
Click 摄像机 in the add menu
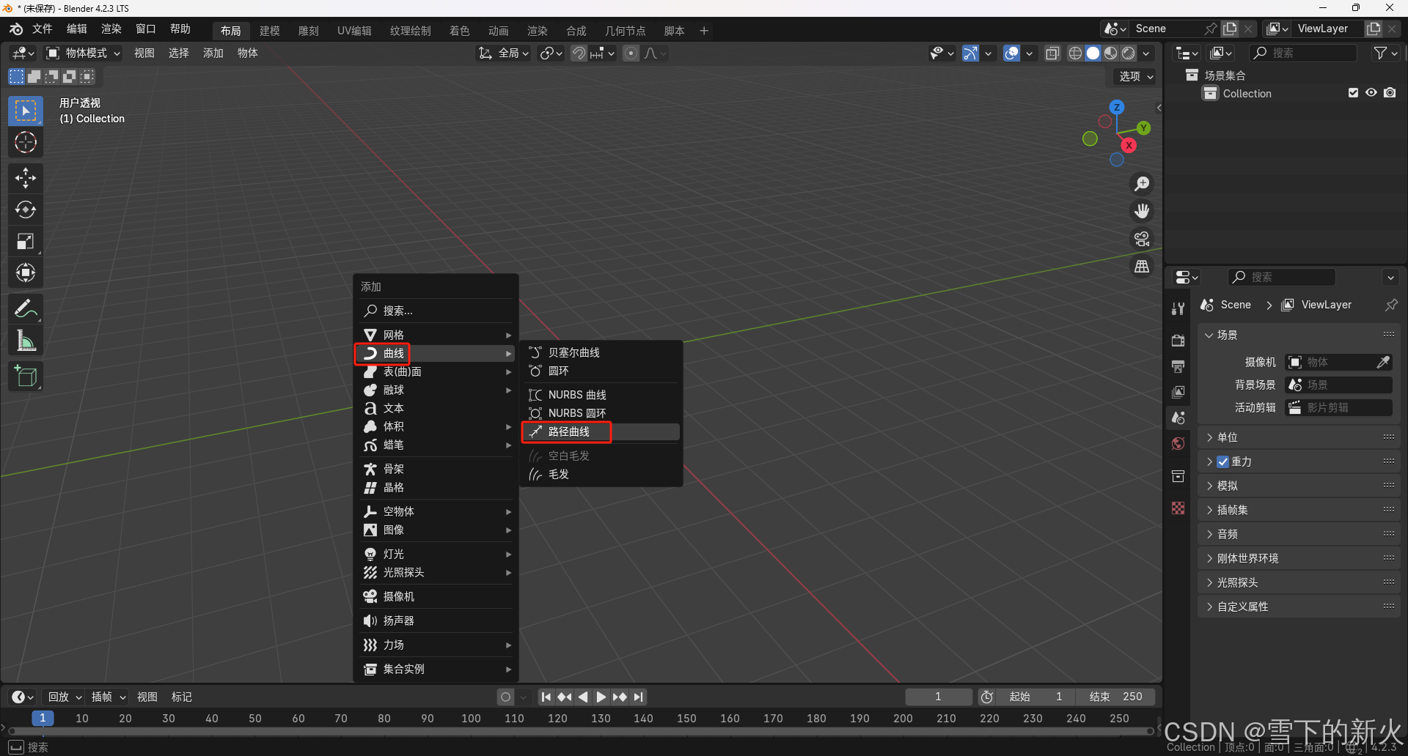436,596
